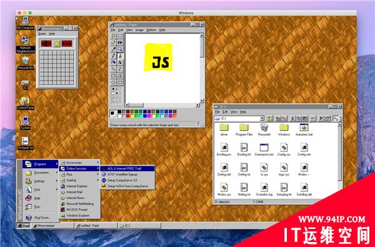Open the Recycle Bin desktop icon
Image resolution: width=375 pixels, height=247 pixels.
click(x=26, y=63)
